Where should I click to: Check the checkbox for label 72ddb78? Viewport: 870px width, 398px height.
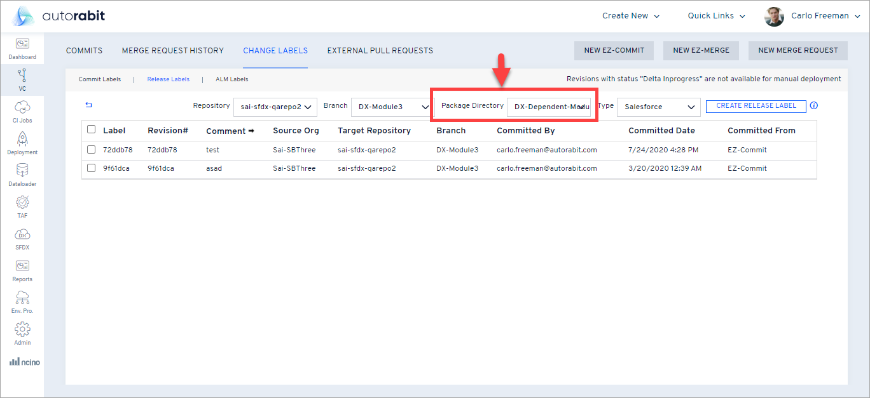point(90,150)
